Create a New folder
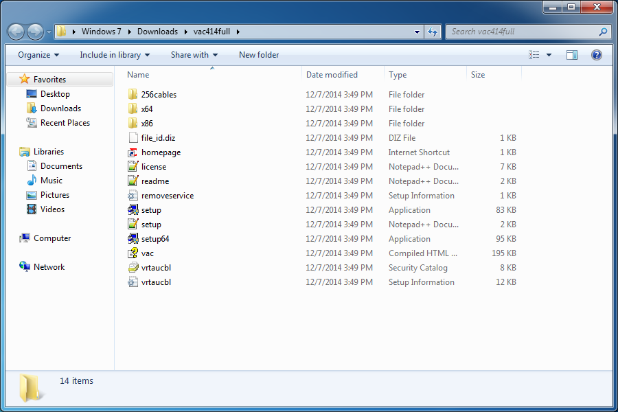 point(259,55)
